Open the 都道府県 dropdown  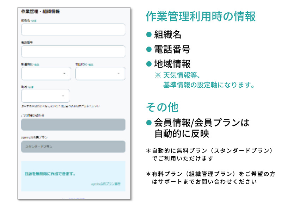46,74
